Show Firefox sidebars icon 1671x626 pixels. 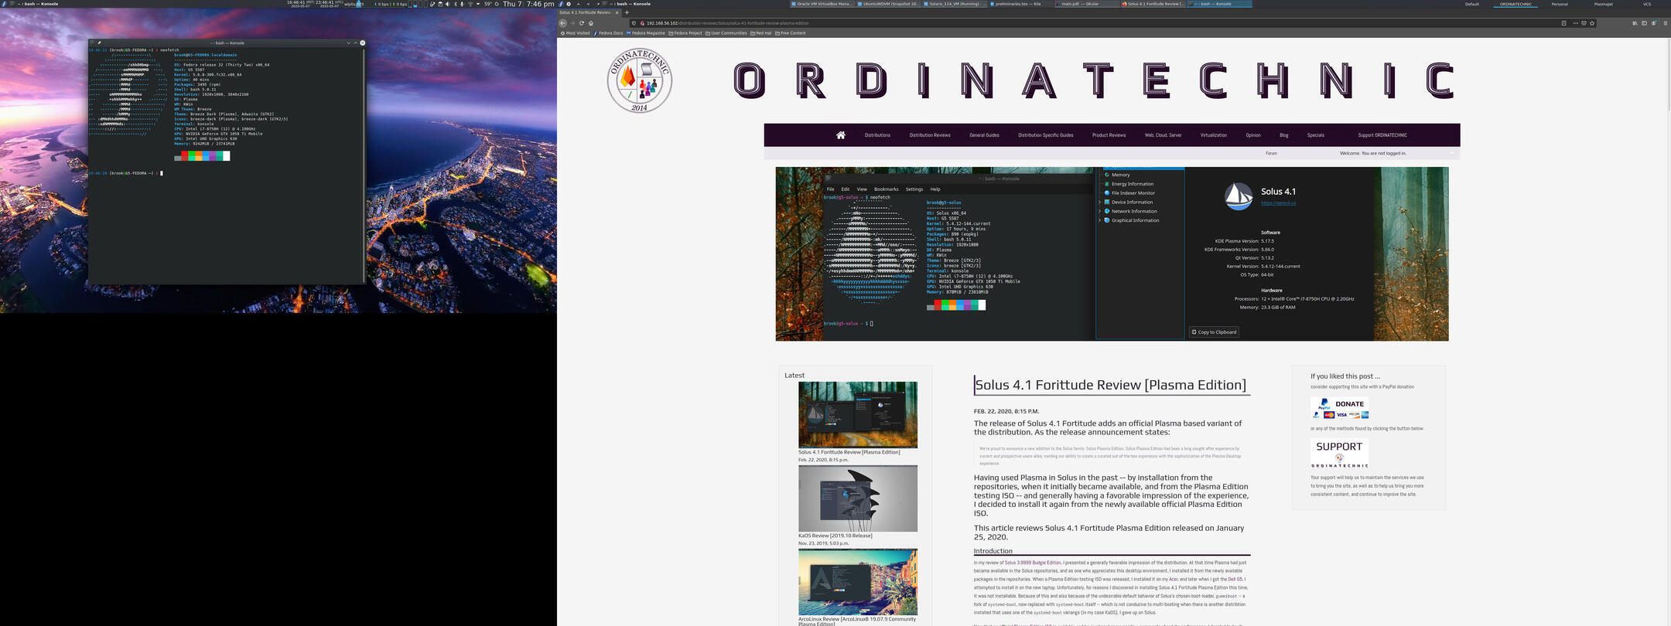[1644, 23]
